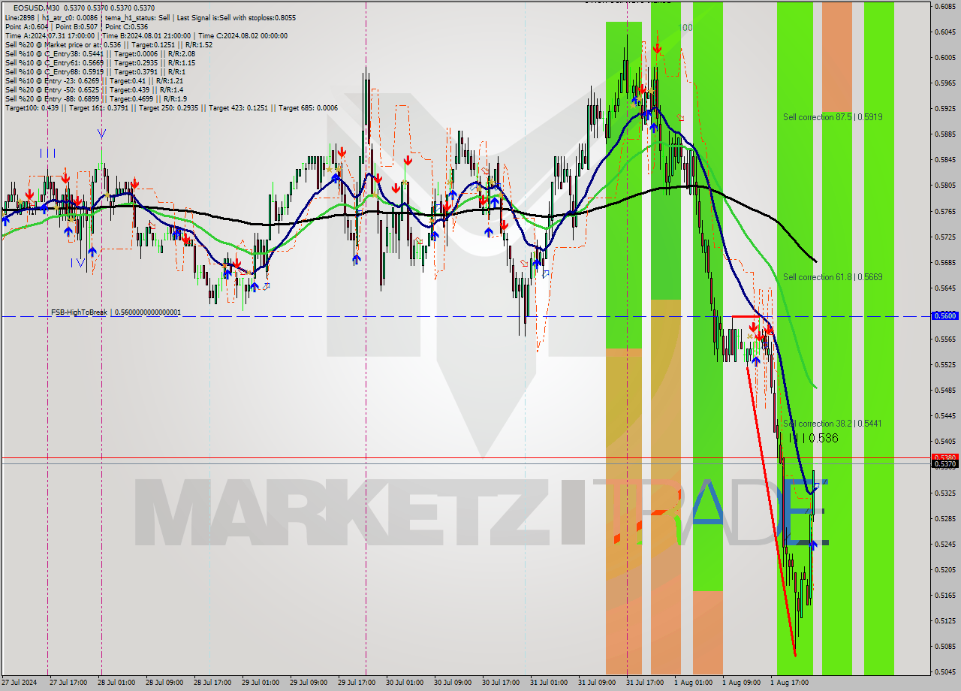Click the 0.5645 price axis value
This screenshot has height=691, width=961.
(x=945, y=288)
